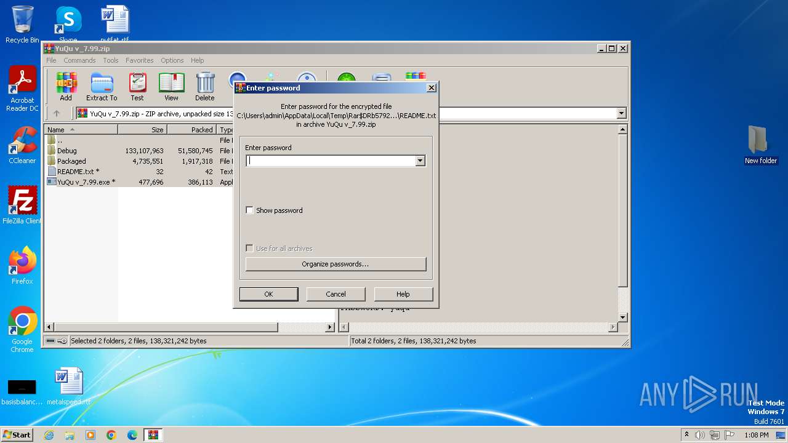The width and height of the screenshot is (788, 443).
Task: Open the Help menu
Action: click(x=197, y=60)
